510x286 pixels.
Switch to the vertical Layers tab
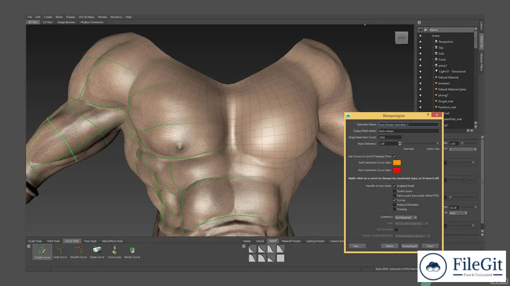481,26
